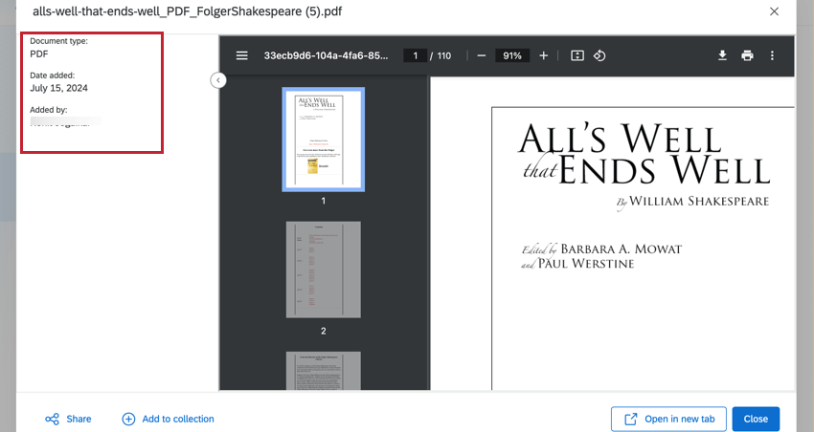Download the PDF file
This screenshot has width=814, height=432.
coord(723,55)
